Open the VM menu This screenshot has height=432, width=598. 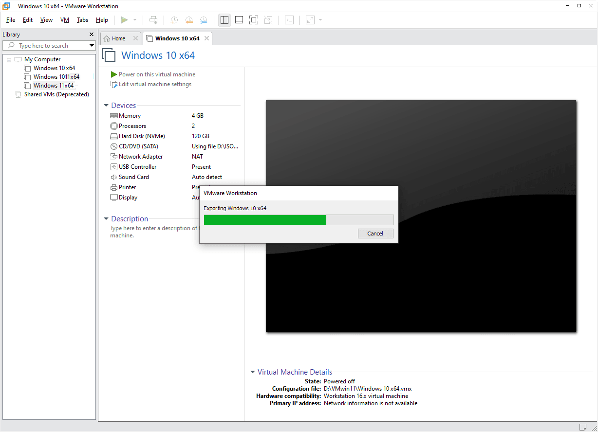[65, 20]
